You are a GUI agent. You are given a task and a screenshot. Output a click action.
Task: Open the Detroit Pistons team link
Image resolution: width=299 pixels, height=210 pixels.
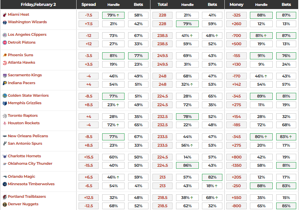coord(22,42)
